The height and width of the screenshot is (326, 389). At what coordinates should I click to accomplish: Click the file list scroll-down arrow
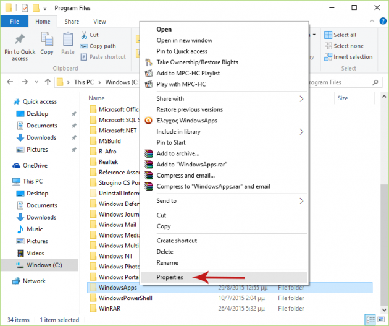coord(384,310)
